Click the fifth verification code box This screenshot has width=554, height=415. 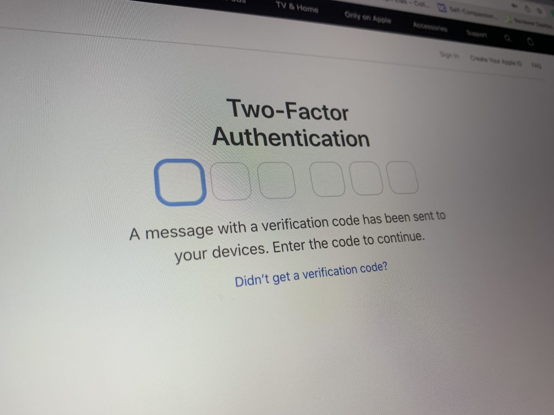(x=367, y=178)
